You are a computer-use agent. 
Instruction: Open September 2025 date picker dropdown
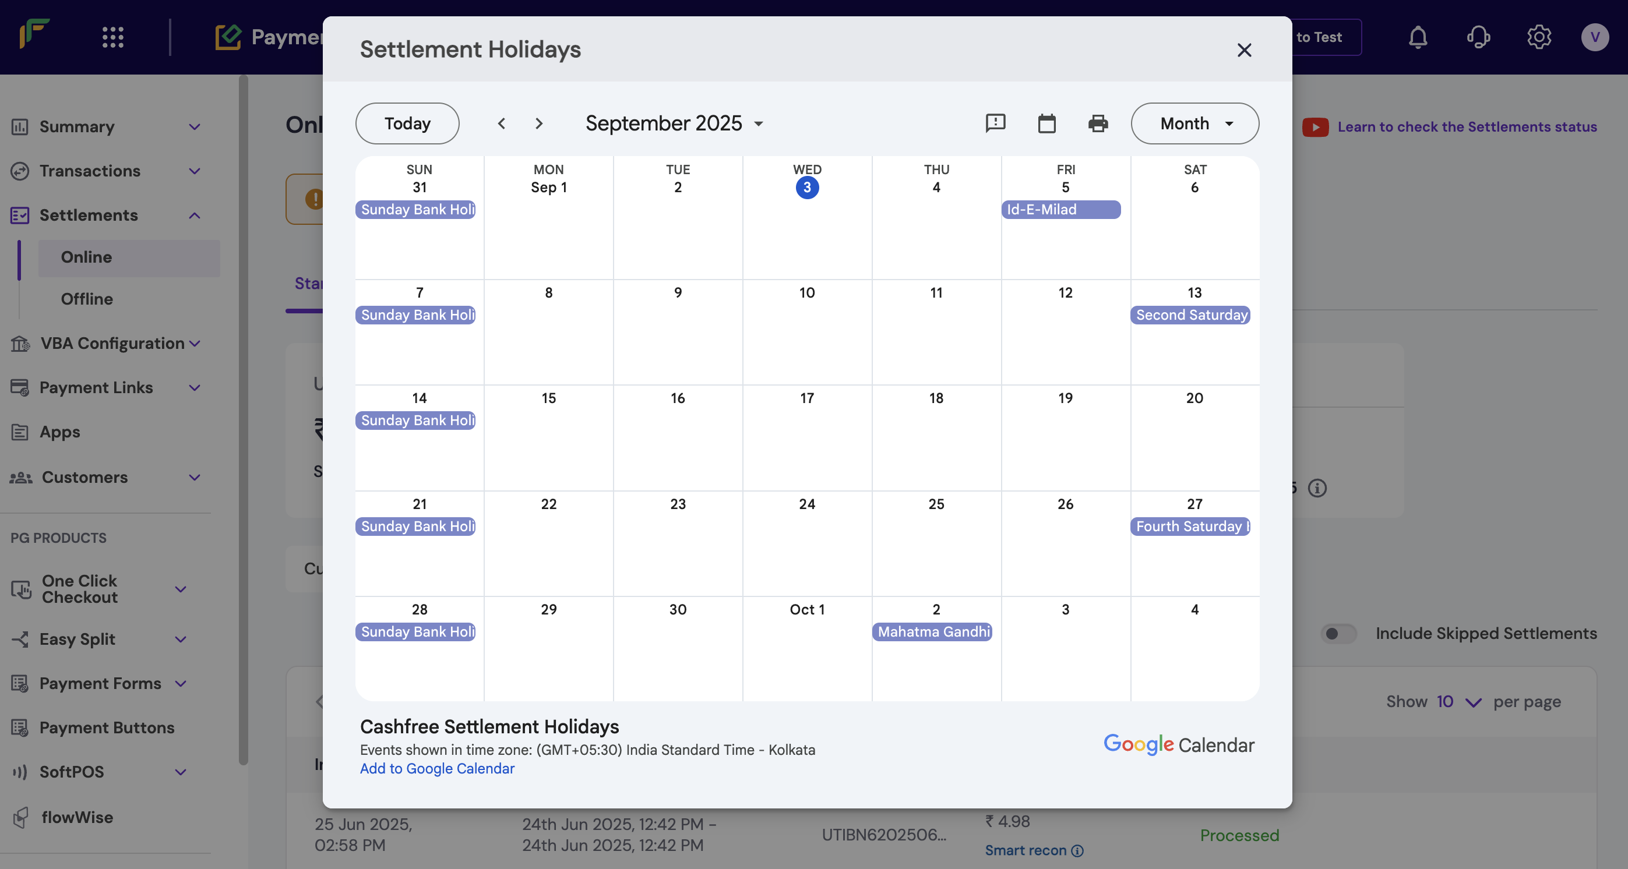pos(674,123)
